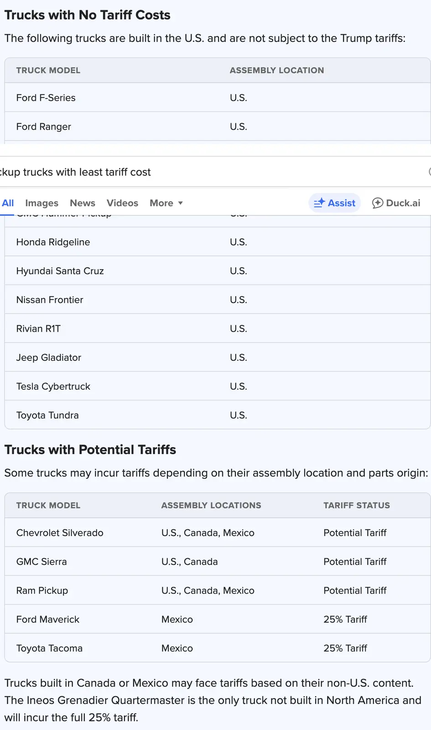Click the ASSEMBLY LOCATIONS column header
The height and width of the screenshot is (730, 431).
211,506
